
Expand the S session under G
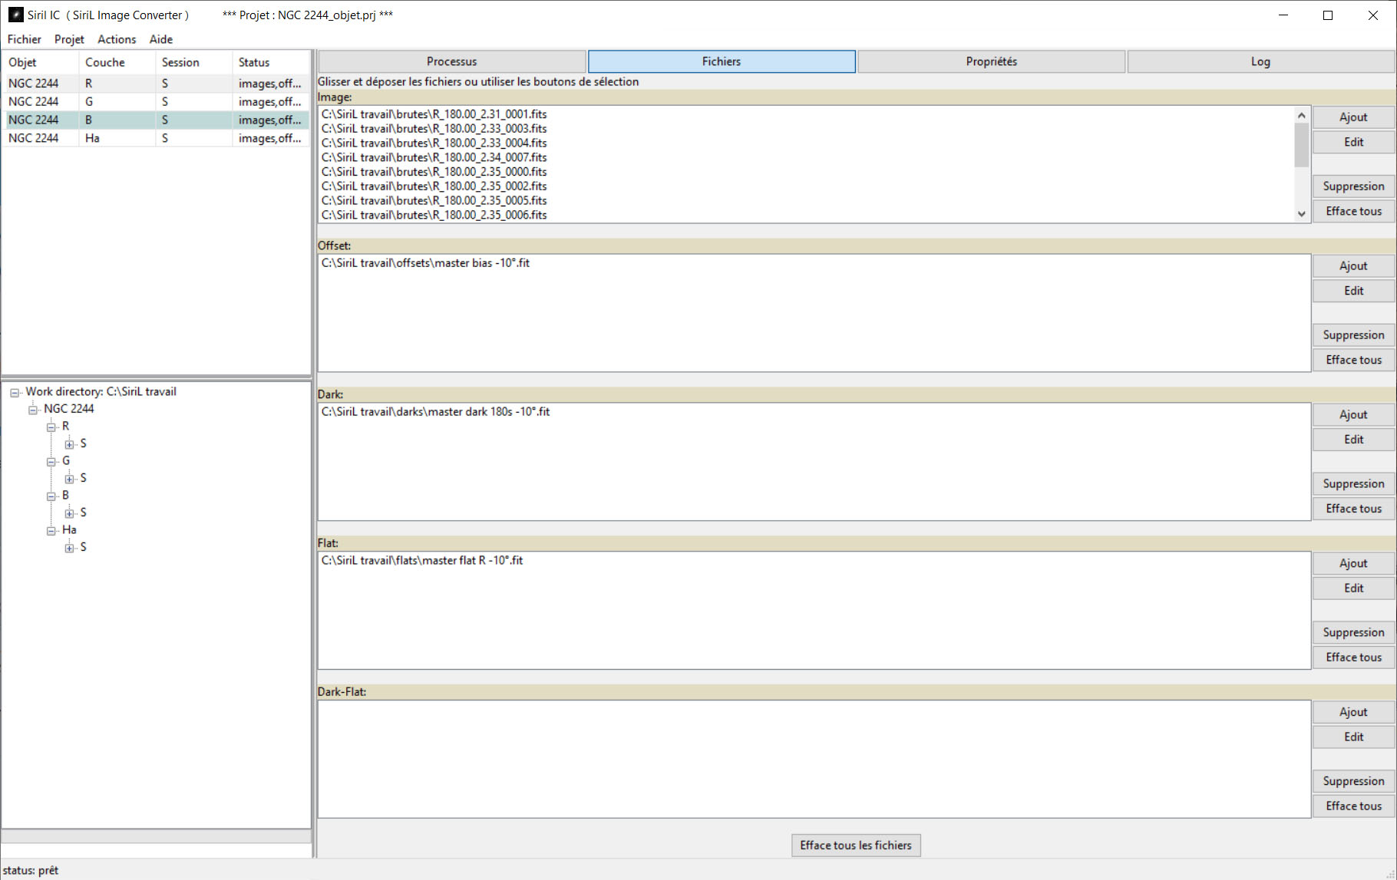coord(70,479)
